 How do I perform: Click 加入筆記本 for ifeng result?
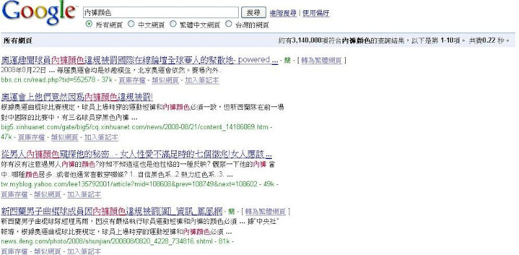[x=84, y=251]
